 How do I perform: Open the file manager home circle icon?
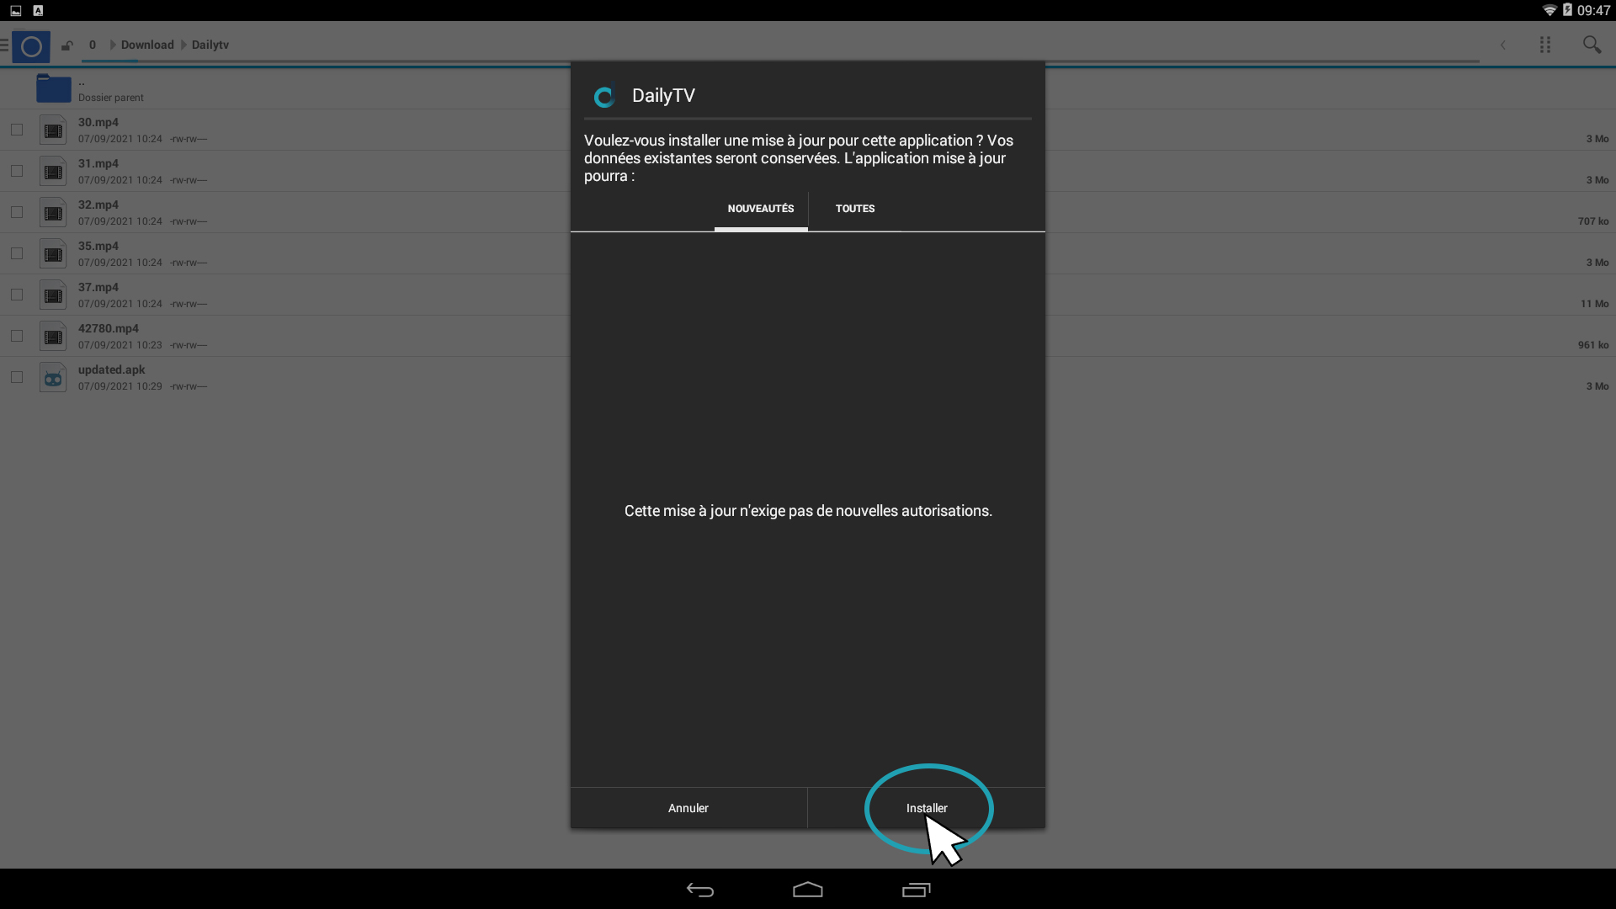point(31,46)
